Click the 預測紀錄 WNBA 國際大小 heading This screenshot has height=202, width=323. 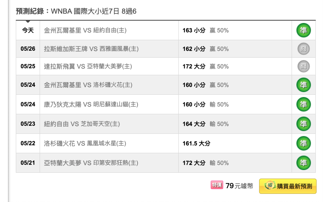(76, 11)
